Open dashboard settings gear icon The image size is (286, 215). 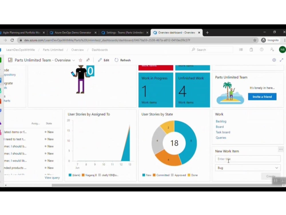(274, 60)
